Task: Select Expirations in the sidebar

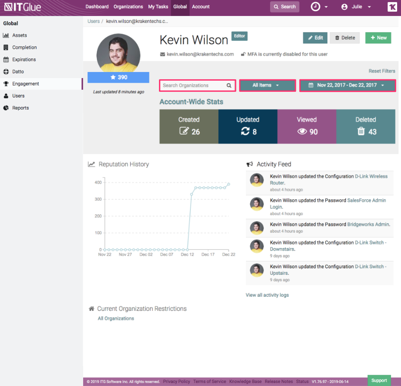Action: (24, 60)
